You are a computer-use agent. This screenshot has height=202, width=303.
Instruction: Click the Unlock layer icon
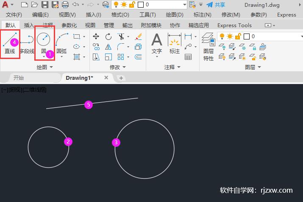click(253, 57)
